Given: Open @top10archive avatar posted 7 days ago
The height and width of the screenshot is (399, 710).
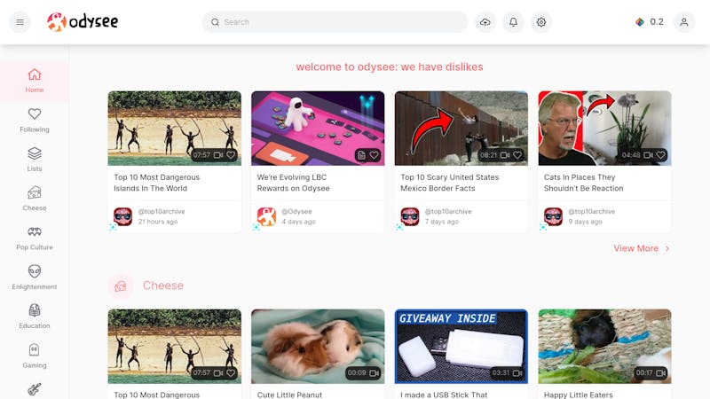Looking at the screenshot, I should 410,216.
